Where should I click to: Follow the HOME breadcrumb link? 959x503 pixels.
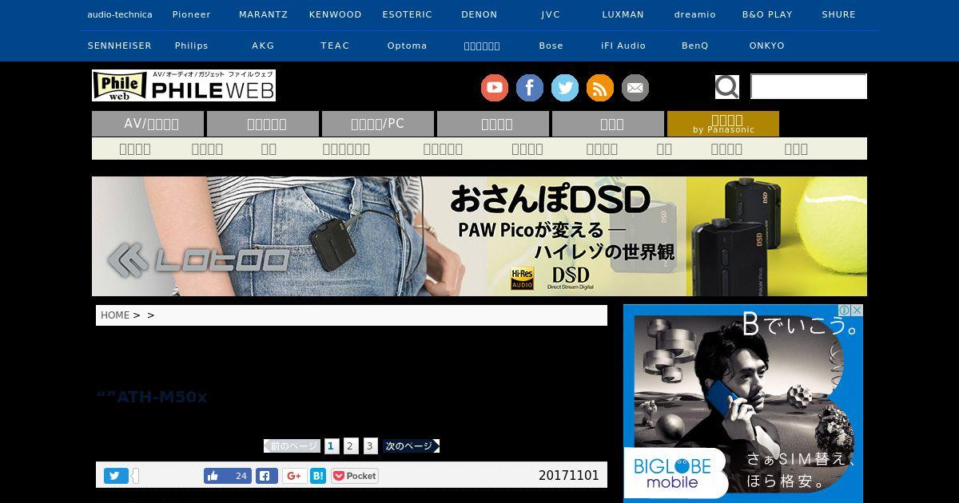tap(115, 315)
